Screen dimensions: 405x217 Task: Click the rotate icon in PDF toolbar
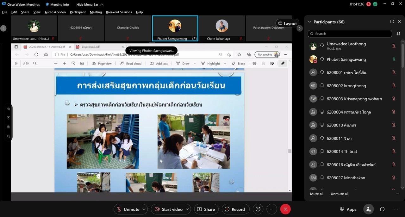tap(73, 63)
